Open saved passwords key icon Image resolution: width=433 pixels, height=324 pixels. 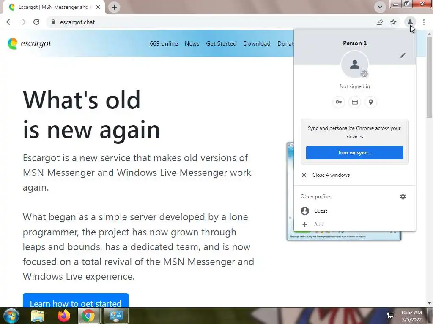coord(339,102)
